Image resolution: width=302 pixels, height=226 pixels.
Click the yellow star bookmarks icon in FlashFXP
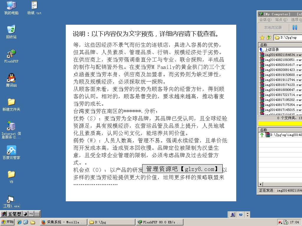(x=262, y=37)
